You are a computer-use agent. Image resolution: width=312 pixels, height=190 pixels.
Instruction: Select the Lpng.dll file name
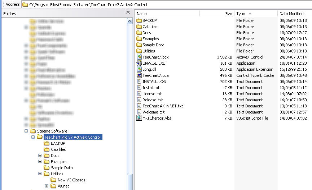(149, 70)
